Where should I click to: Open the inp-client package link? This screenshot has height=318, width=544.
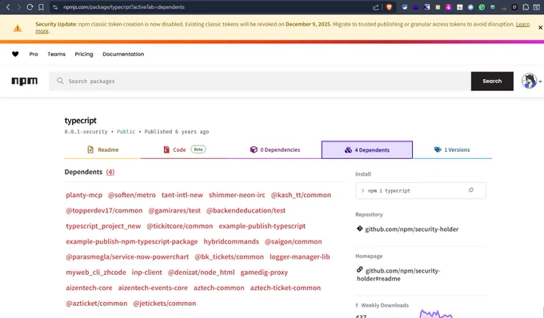coord(146,272)
